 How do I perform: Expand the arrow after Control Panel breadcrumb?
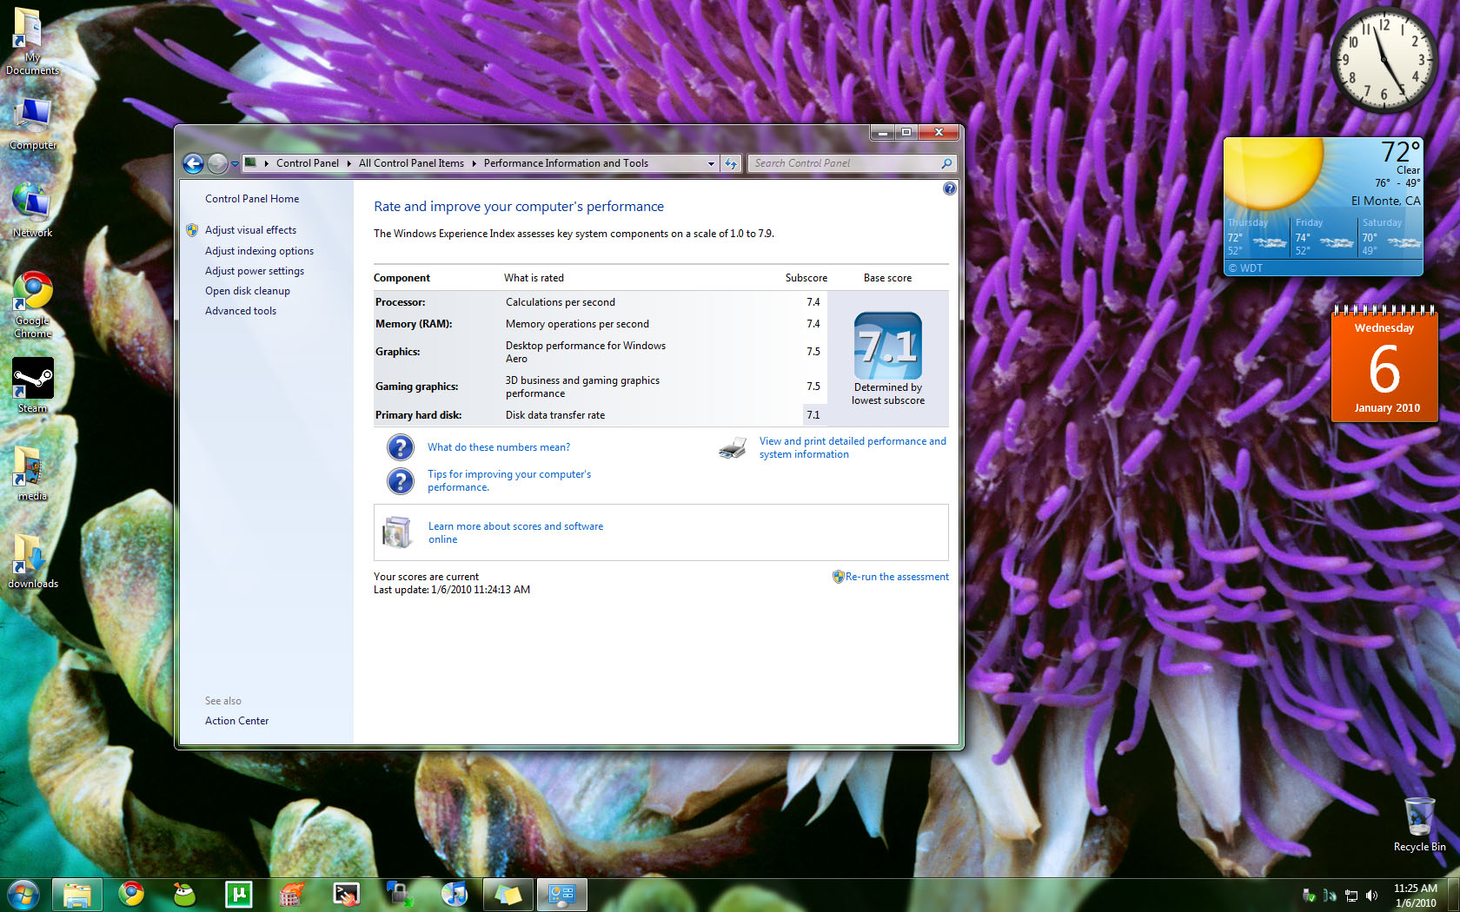348,163
